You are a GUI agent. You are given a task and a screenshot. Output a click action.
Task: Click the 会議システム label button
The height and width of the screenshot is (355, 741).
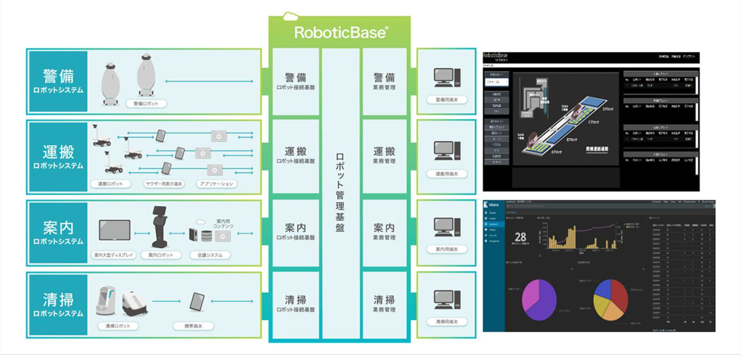coord(210,255)
